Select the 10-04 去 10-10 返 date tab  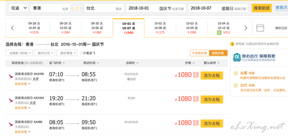coord(224,28)
